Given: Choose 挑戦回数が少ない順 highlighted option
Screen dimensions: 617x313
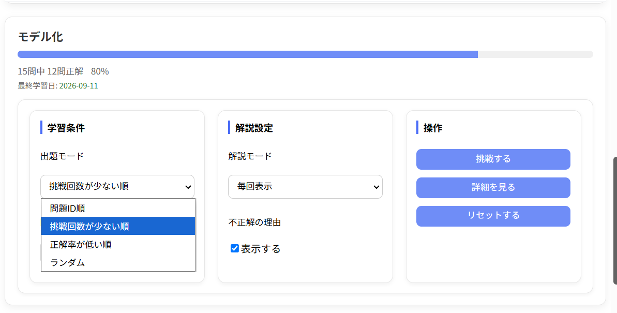Looking at the screenshot, I should (x=118, y=226).
